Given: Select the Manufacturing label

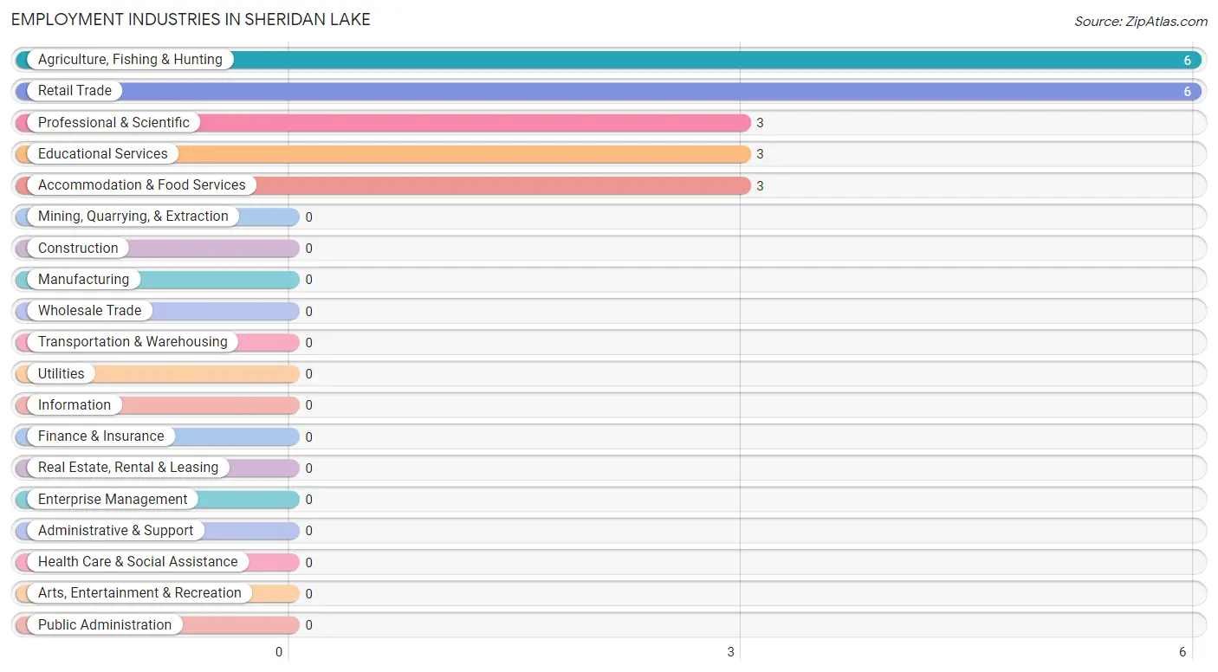Looking at the screenshot, I should [x=83, y=280].
